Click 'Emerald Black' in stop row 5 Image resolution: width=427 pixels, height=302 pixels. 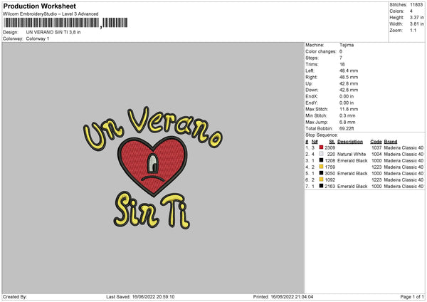(352, 173)
